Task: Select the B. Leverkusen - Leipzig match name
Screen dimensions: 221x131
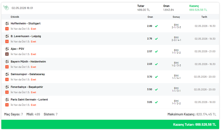Action: [26, 36]
